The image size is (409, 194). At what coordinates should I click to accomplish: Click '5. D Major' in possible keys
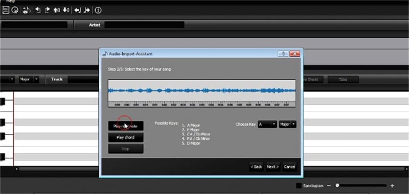(191, 143)
